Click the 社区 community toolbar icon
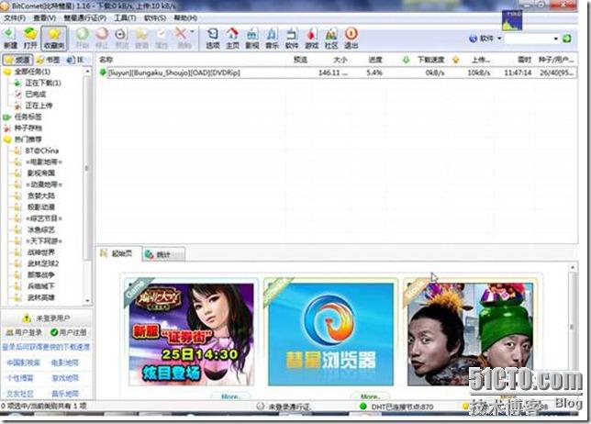Viewport: 591px width, 424px height. coord(331,38)
